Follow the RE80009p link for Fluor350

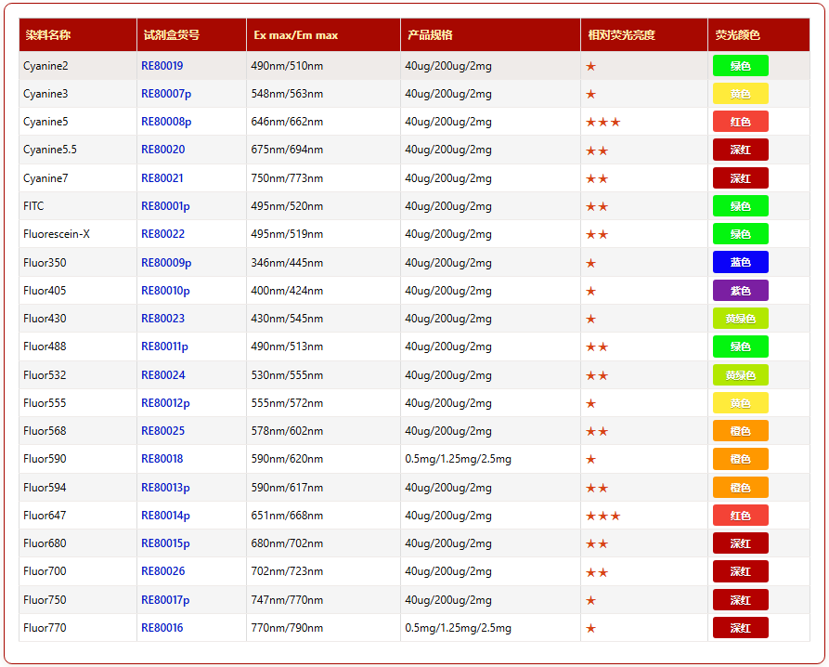coord(165,263)
